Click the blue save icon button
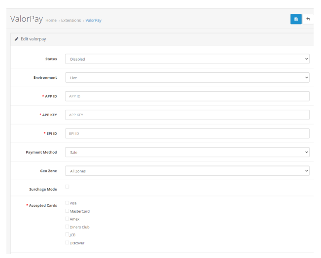 [x=296, y=19]
